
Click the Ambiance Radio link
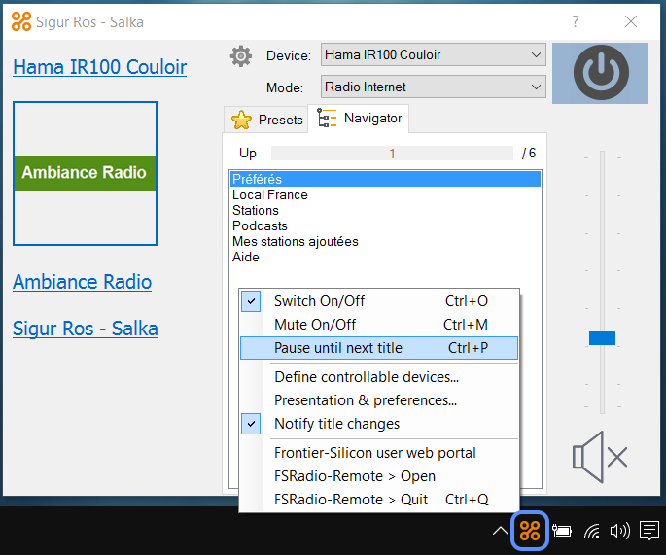pyautogui.click(x=82, y=282)
